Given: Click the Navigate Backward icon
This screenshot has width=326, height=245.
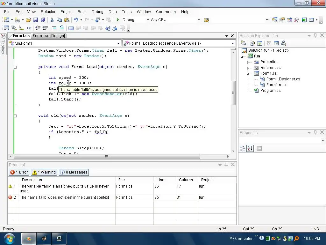Looking at the screenshot, I should click(x=98, y=20).
